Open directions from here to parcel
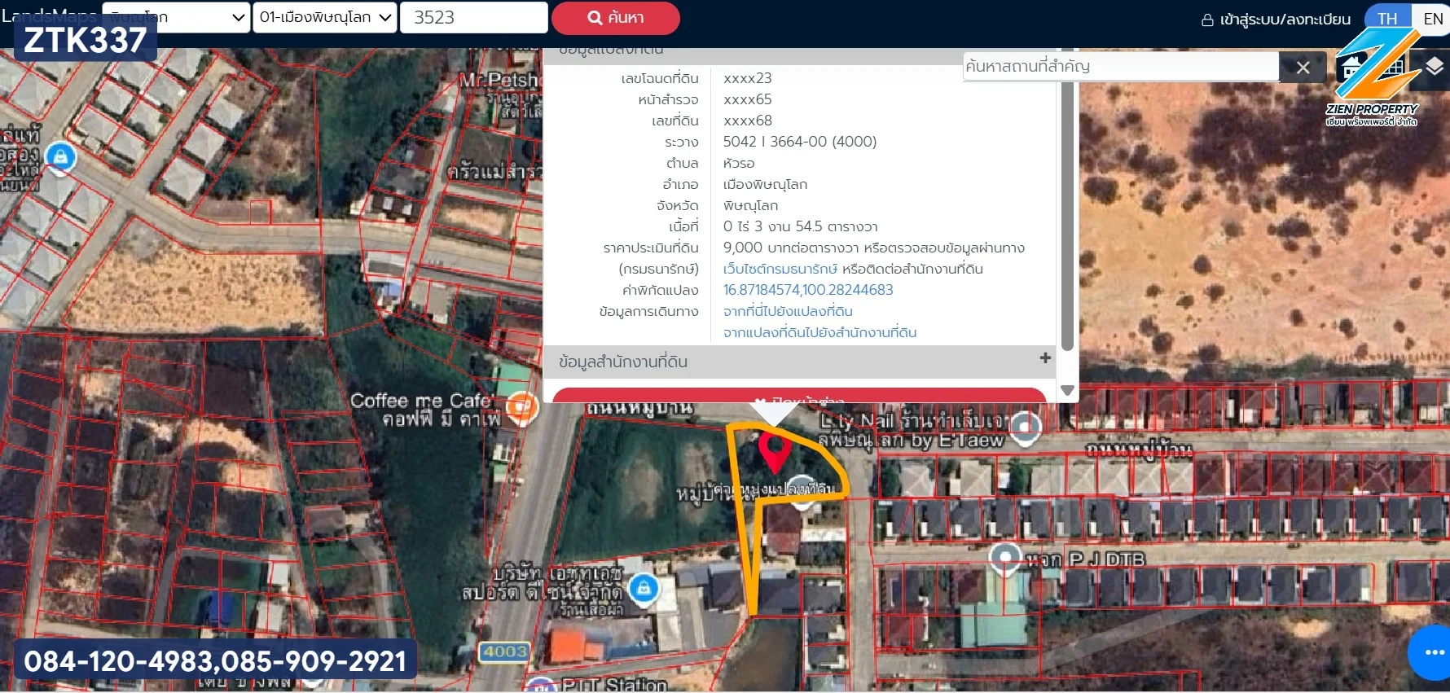This screenshot has height=693, width=1450. point(787,311)
